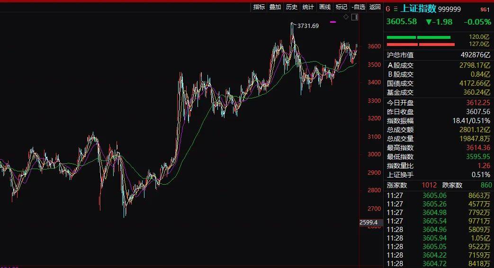The width and height of the screenshot is (494, 268).
Task: Open the 指标 indicators menu
Action: click(259, 7)
